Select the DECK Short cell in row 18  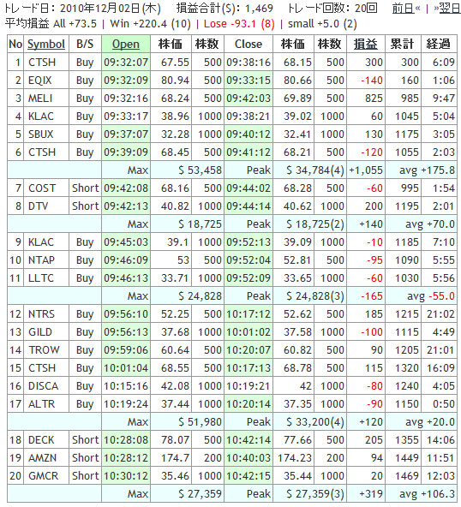[x=85, y=439]
